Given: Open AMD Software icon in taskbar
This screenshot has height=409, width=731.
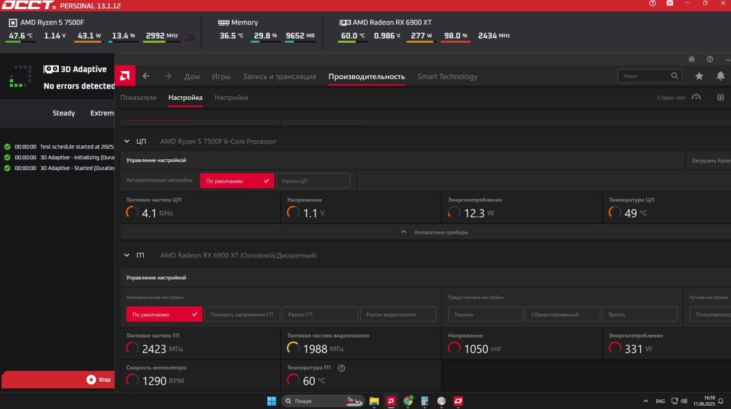Looking at the screenshot, I should [x=391, y=401].
